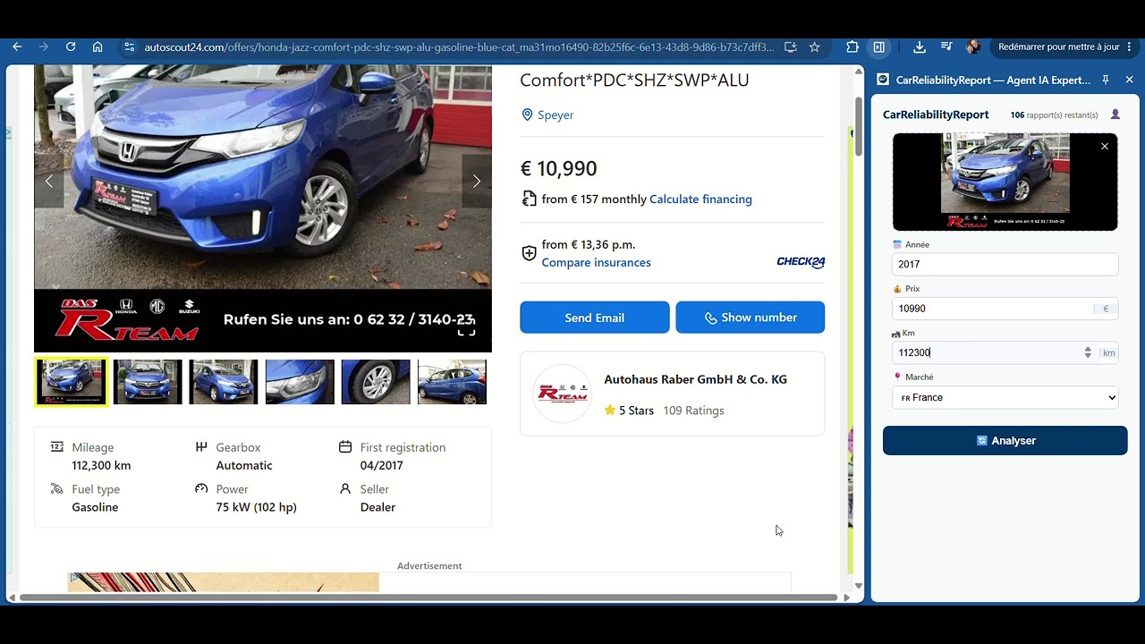Click the 106 rapport(s) restant(s) counter

[1054, 114]
